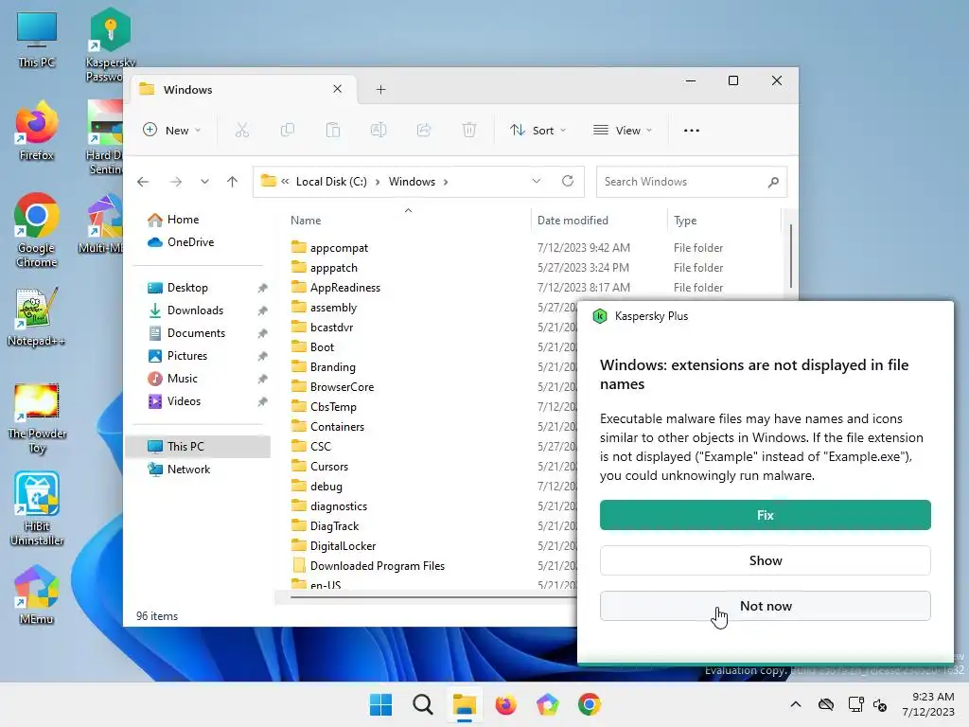Click the Rename icon in the toolbar
This screenshot has height=727, width=969.
[379, 130]
